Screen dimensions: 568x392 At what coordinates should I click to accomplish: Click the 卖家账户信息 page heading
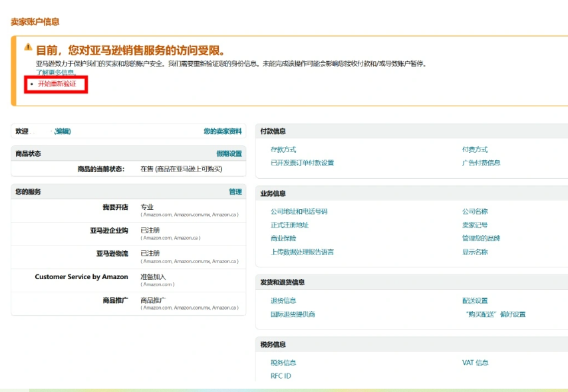click(x=35, y=22)
